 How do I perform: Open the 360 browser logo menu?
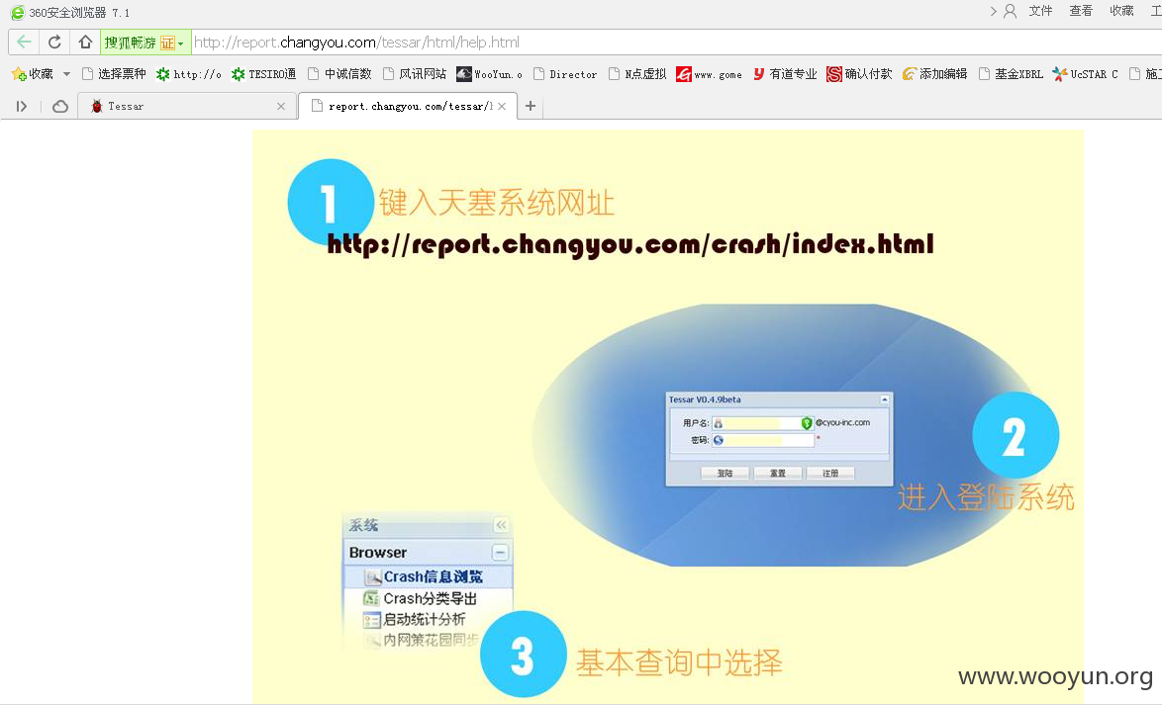(x=17, y=12)
